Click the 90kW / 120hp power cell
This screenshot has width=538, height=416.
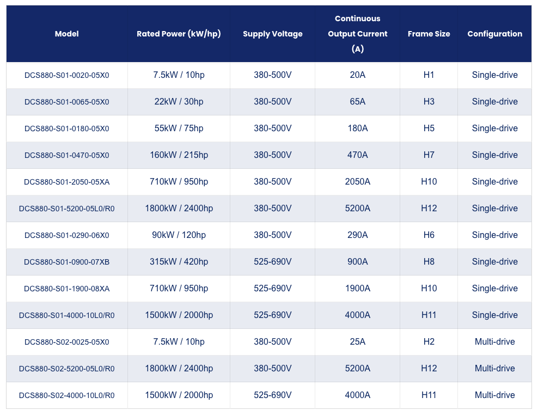(179, 235)
